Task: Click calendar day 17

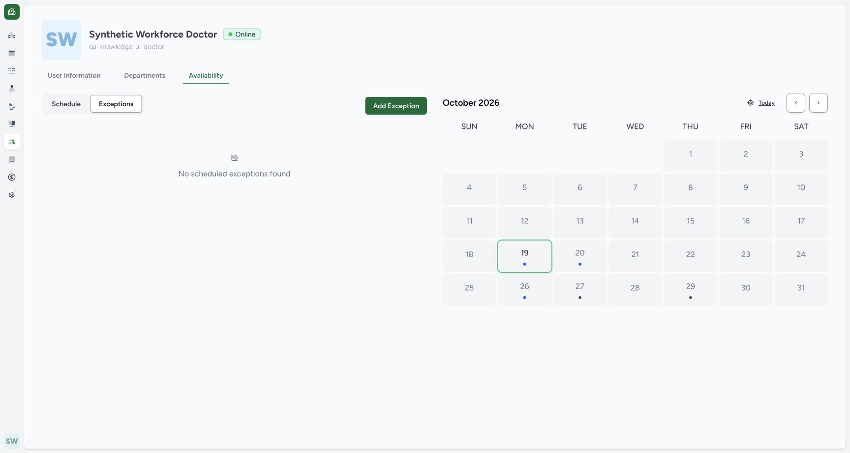Action: click(801, 223)
